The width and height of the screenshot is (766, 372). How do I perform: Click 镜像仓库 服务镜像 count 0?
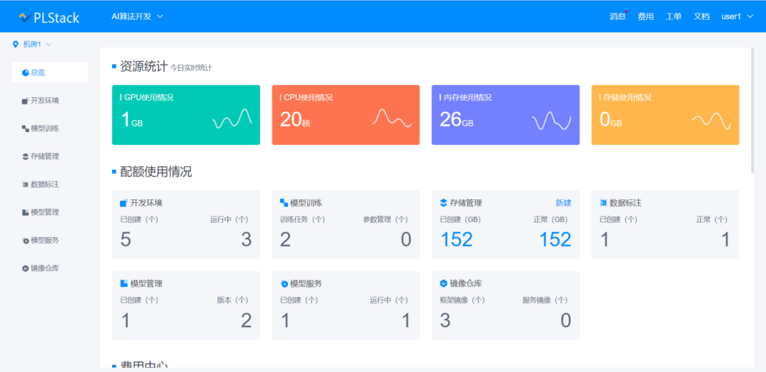coord(566,321)
